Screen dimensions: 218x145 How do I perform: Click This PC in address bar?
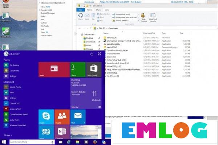tap(102, 28)
